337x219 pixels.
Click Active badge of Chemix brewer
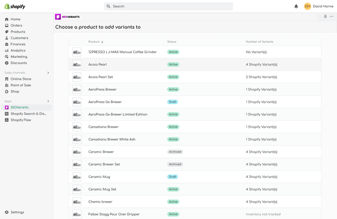point(173,202)
